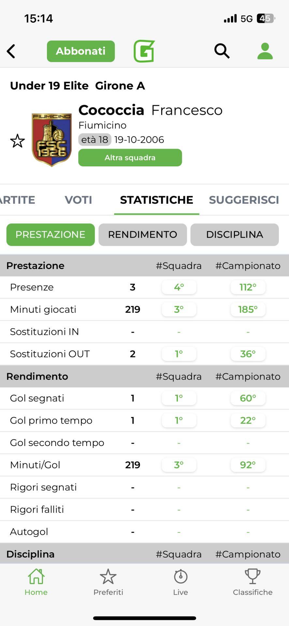This screenshot has width=289, height=626.
Task: Open Fiumicino team crest
Action: pyautogui.click(x=51, y=140)
